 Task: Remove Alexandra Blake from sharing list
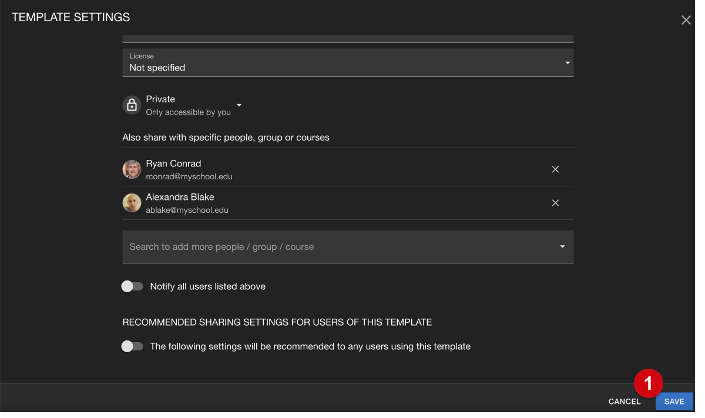click(x=555, y=203)
